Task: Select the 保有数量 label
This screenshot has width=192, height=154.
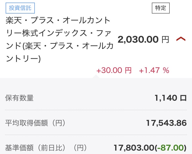Action: click(x=19, y=98)
